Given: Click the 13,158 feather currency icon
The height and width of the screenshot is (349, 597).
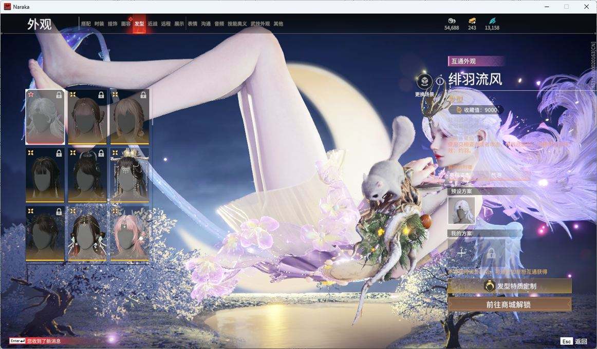Looking at the screenshot, I should pyautogui.click(x=492, y=21).
